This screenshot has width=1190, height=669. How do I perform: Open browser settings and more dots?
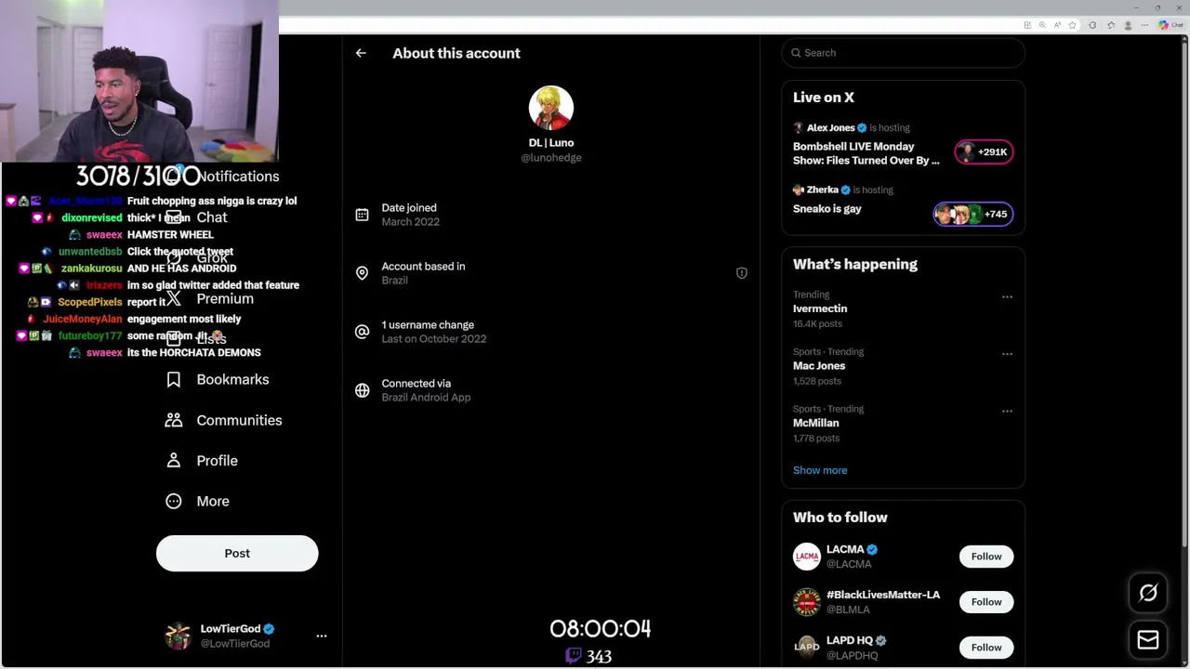click(1144, 25)
